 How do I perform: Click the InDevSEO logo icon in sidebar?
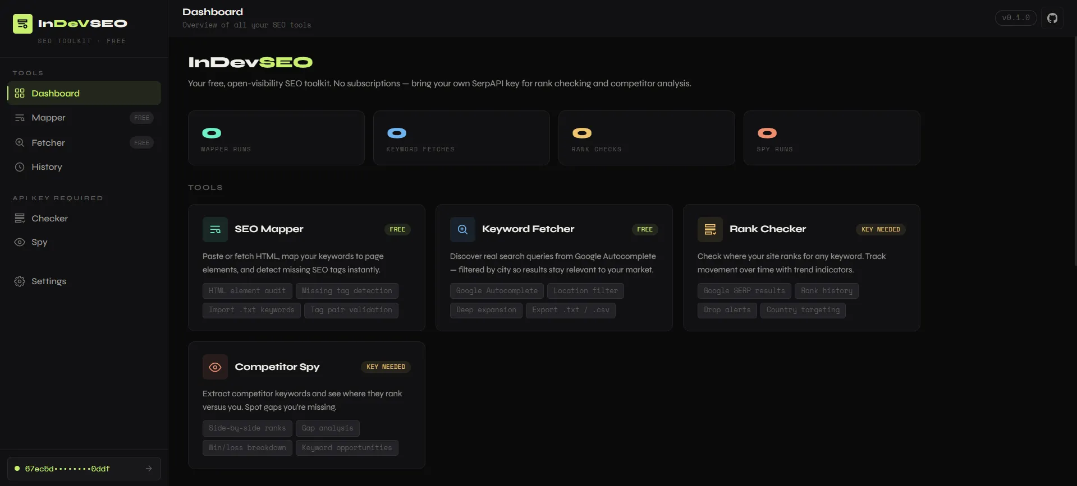[22, 24]
